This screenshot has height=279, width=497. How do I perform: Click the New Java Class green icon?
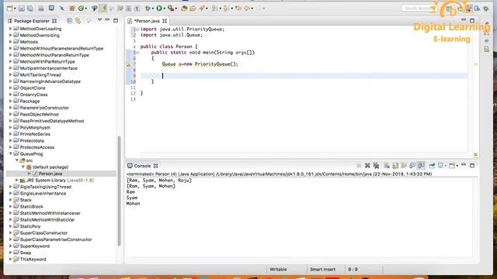click(x=81, y=9)
